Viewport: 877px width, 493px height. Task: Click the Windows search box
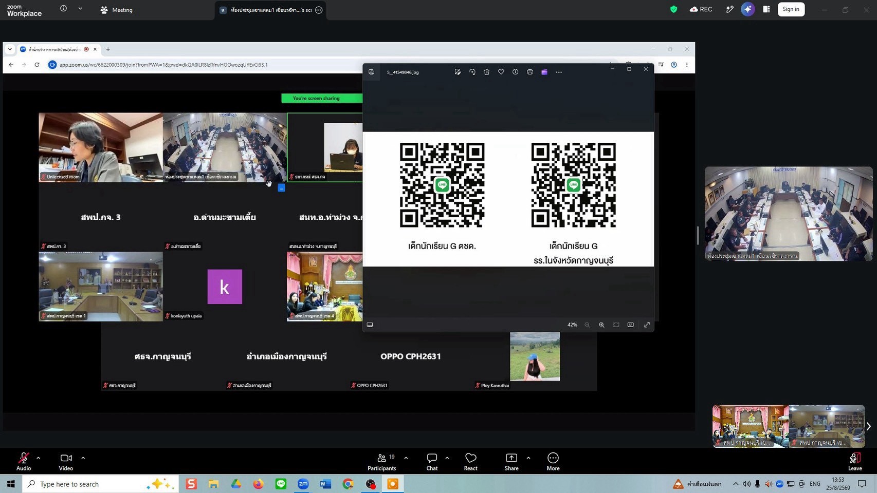click(100, 484)
